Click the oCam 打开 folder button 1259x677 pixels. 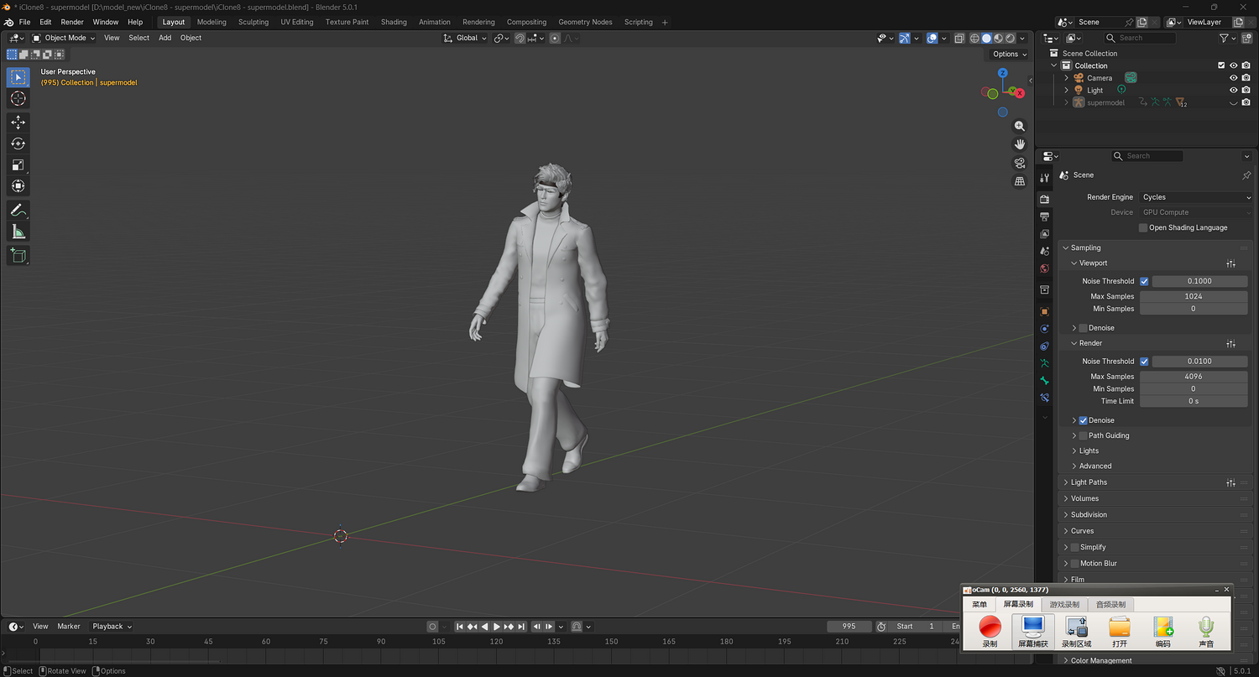1120,632
